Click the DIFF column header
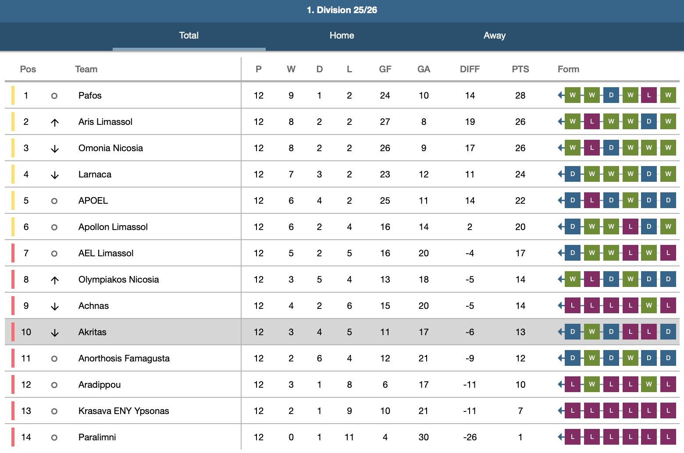Viewport: 684px width, 453px height. coord(470,69)
